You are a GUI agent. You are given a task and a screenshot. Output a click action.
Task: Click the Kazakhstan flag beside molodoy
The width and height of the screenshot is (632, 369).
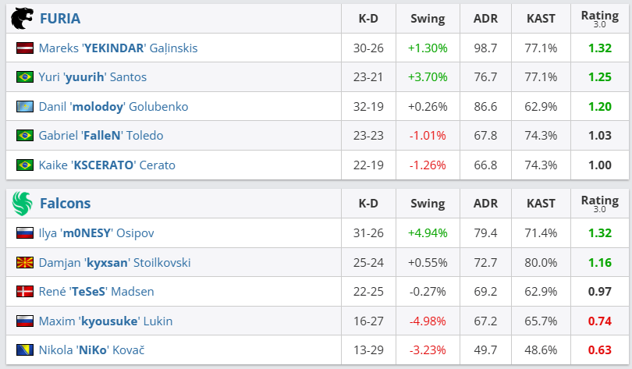(24, 107)
